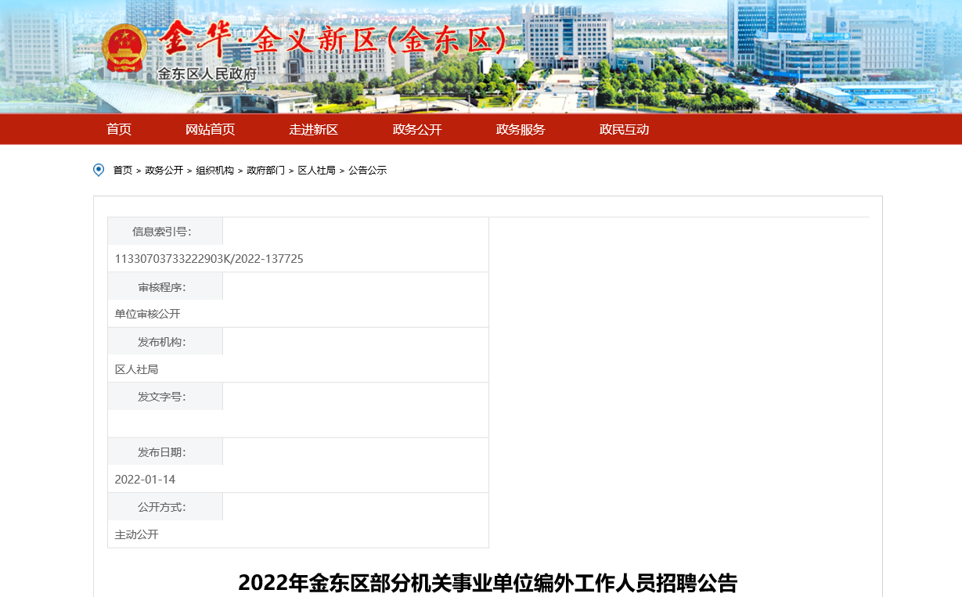The width and height of the screenshot is (962, 597).
Task: Open 政务服务 navigation item
Action: [x=521, y=129]
